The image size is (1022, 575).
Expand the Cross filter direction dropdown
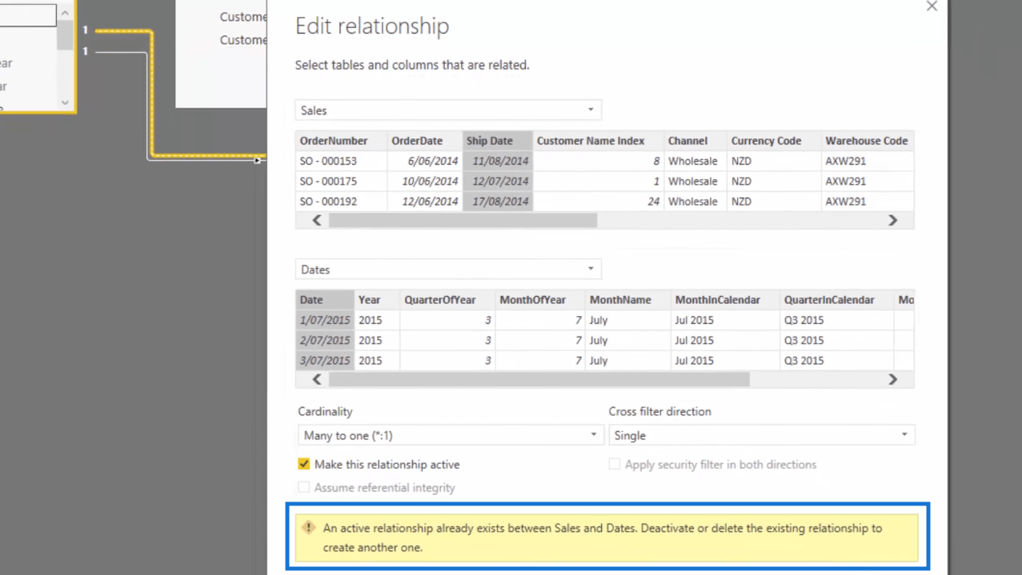click(761, 435)
